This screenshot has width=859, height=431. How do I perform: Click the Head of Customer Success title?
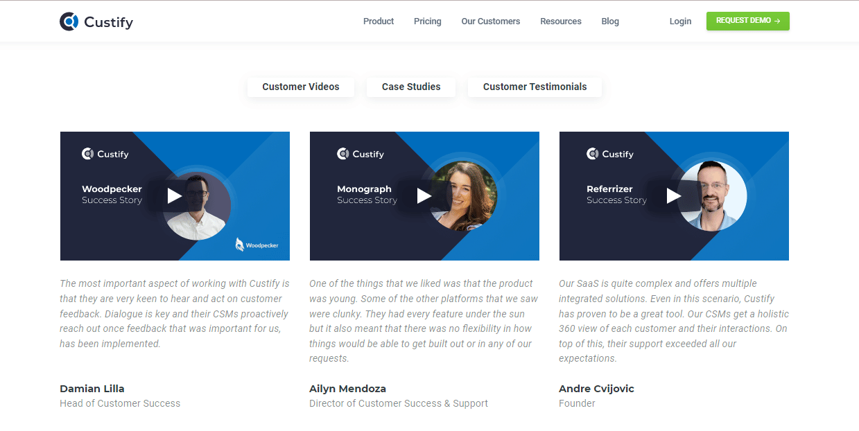coord(120,403)
